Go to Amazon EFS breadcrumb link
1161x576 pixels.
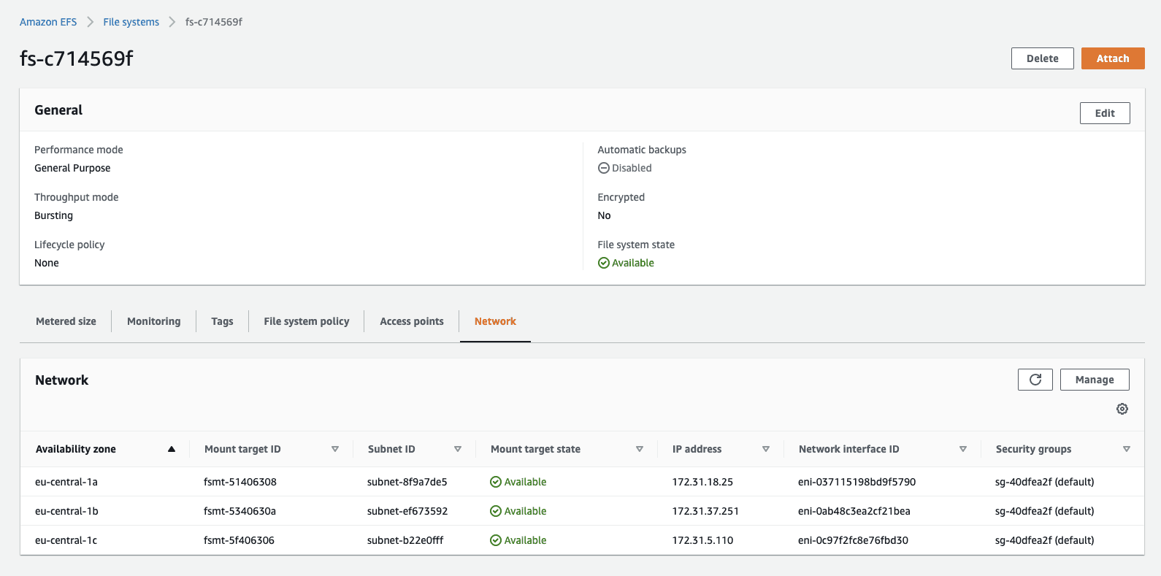pos(48,22)
